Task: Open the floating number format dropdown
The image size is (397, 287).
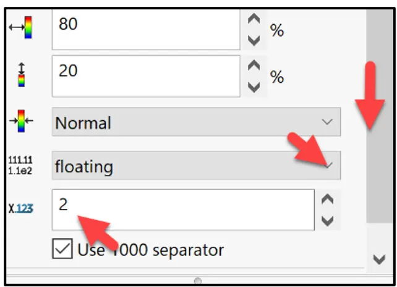Action: click(196, 166)
